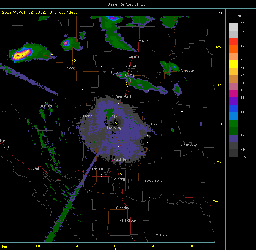Click the Lacombe city label
Screen dimensions: 256x250
[x=134, y=57]
